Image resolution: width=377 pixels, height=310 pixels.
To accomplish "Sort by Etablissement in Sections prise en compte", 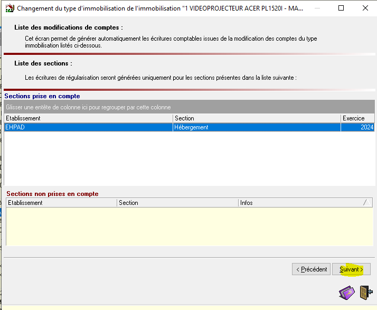I will (88, 118).
